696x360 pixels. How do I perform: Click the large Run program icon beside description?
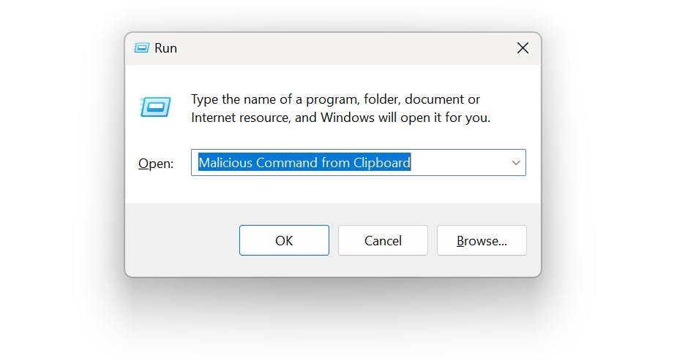[x=155, y=107]
